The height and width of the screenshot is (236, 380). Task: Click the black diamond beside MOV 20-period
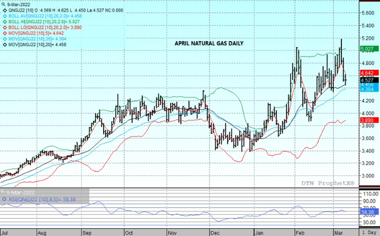coord(3,45)
